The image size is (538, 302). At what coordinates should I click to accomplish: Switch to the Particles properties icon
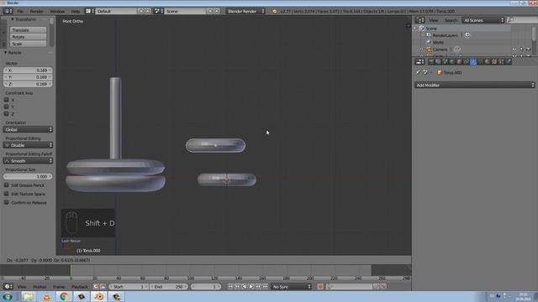click(x=502, y=61)
